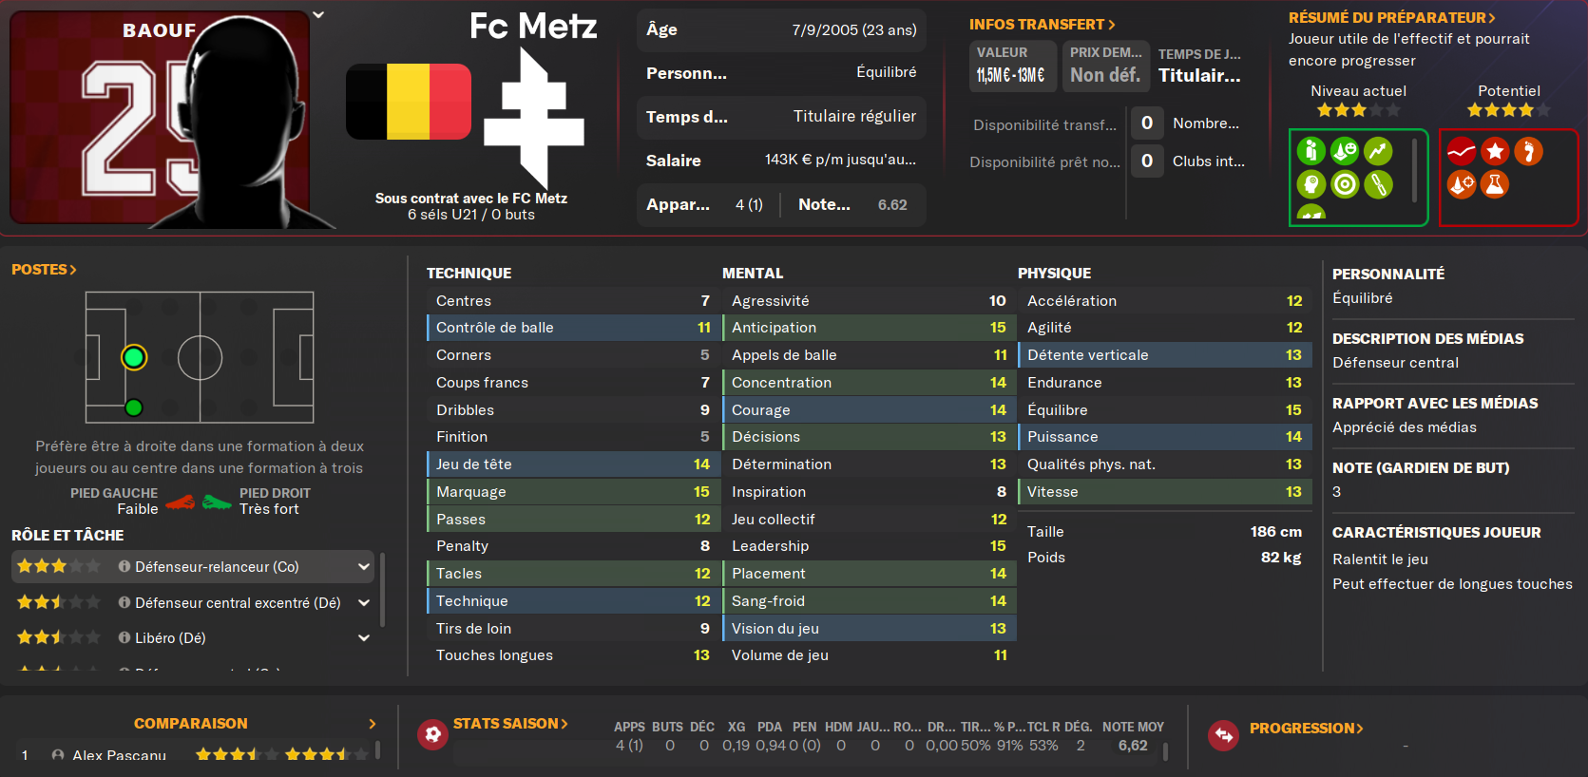This screenshot has width=1588, height=777.
Task: Click the arrows icon beside Progression
Action: click(x=1223, y=734)
